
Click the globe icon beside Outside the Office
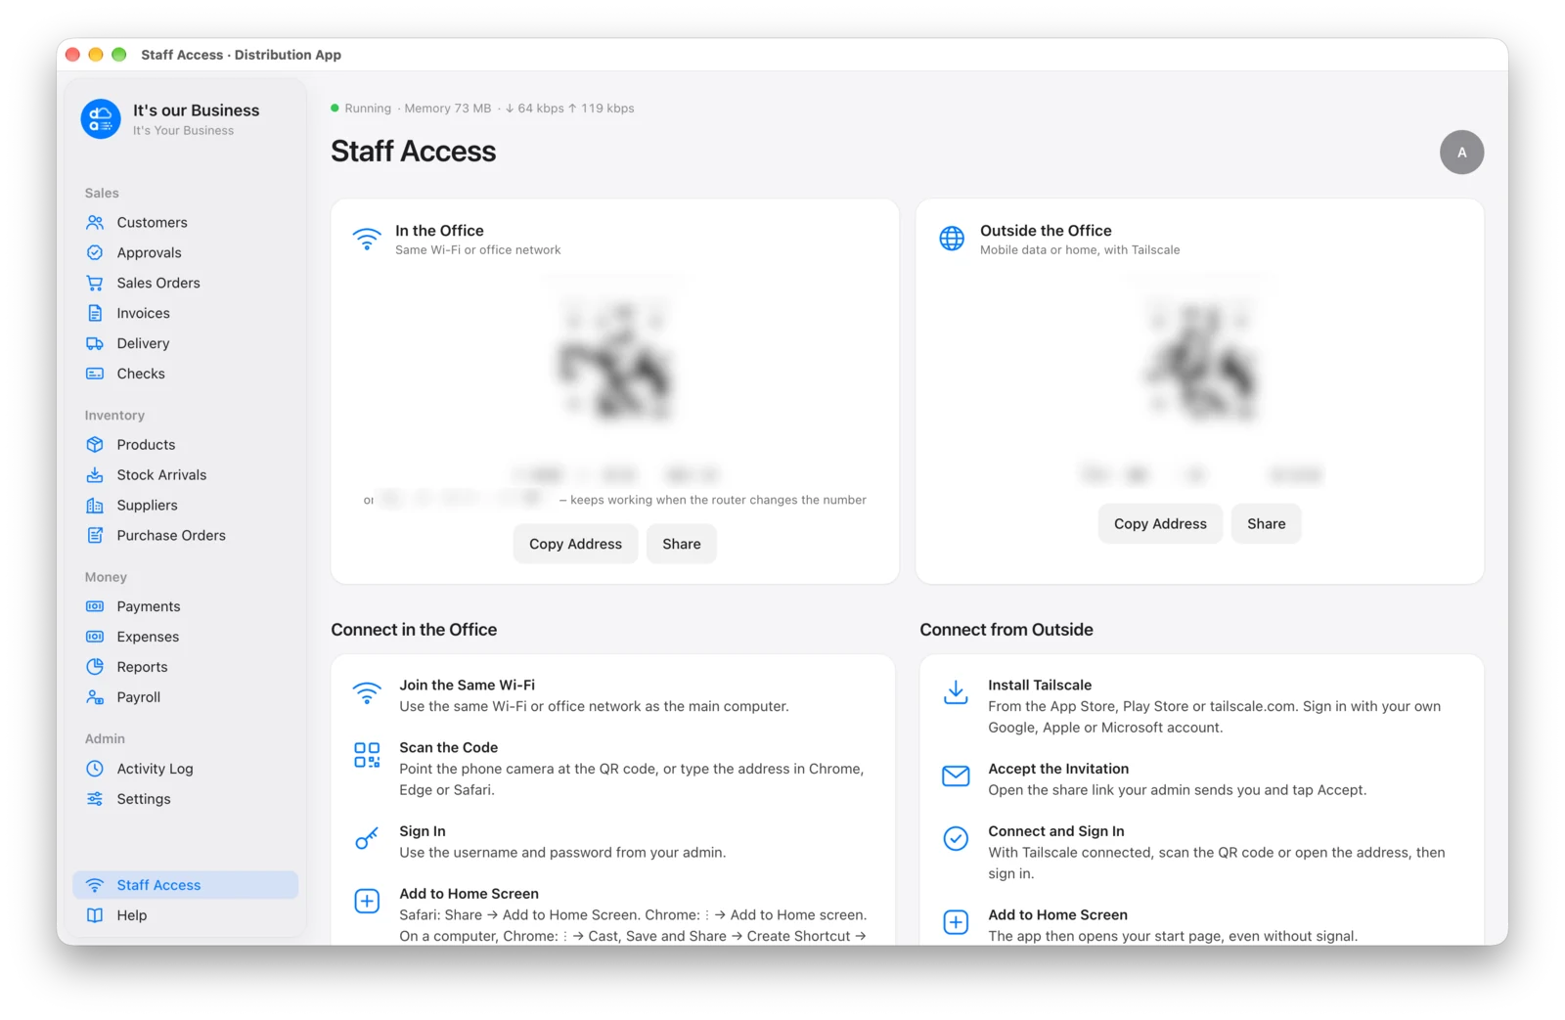coord(952,239)
